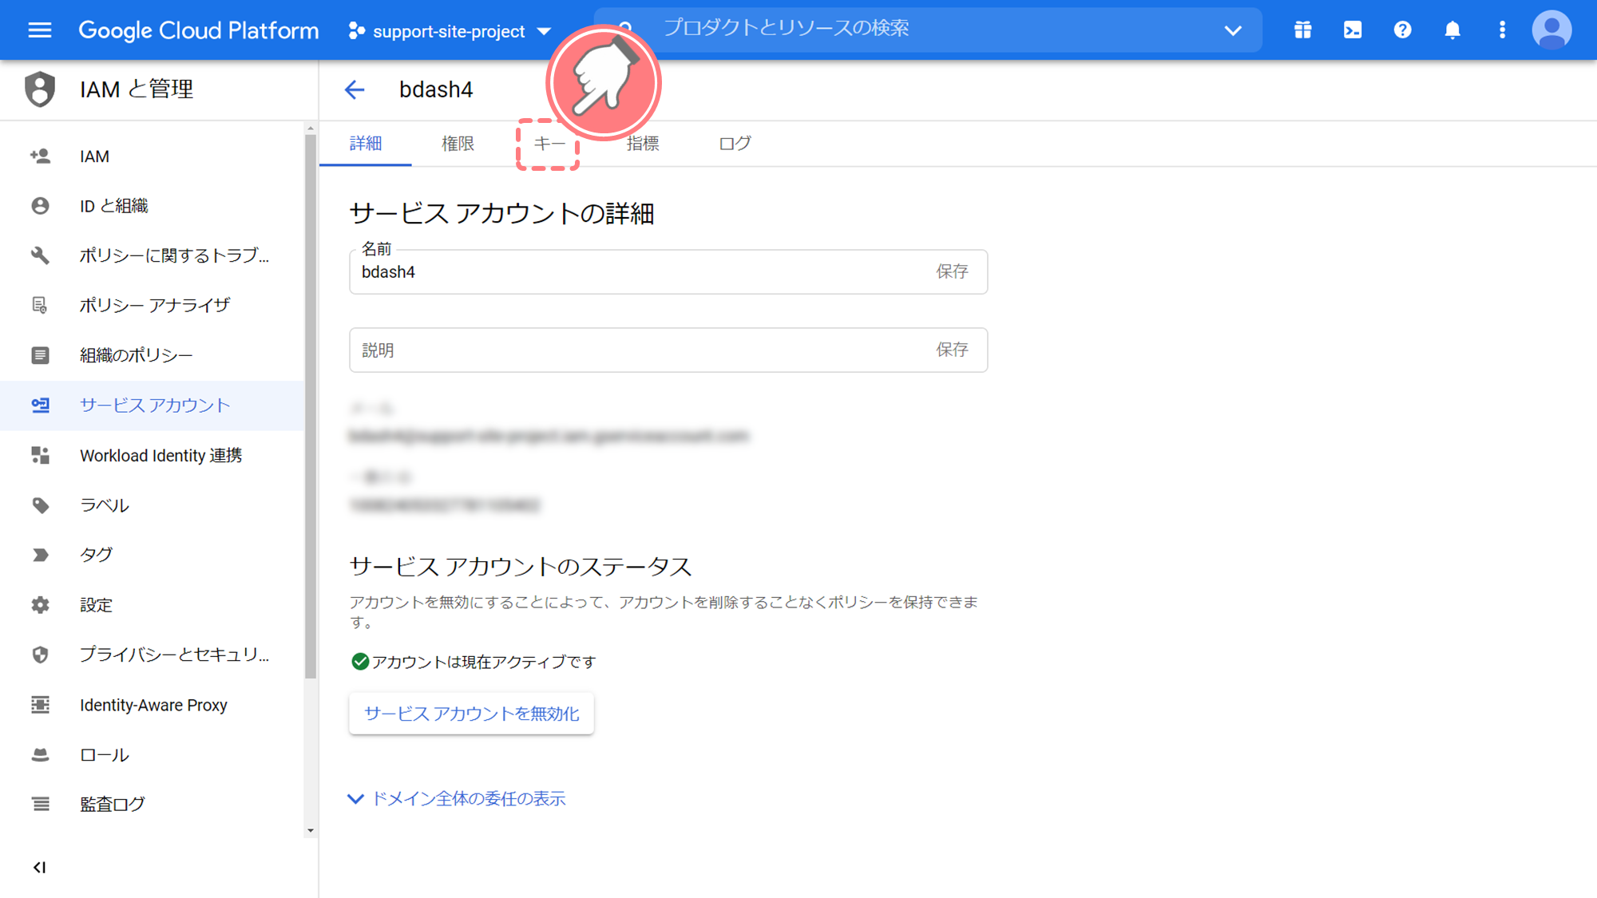
Task: Click the Workload Identity icon
Action: [40, 455]
